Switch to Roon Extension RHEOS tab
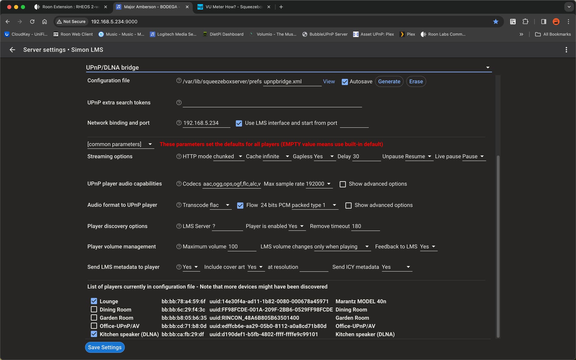The image size is (576, 360). 71,7
